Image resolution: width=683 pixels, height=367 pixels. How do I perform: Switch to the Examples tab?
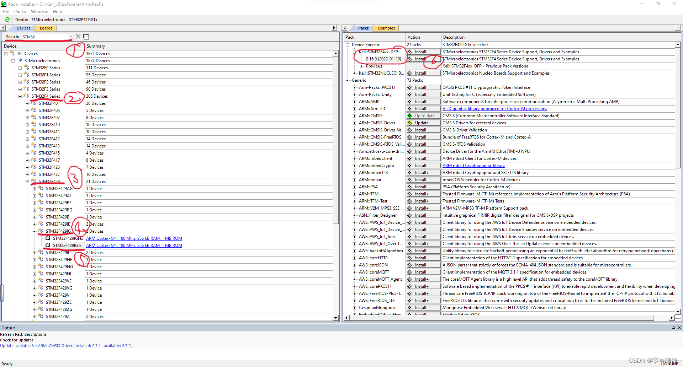(386, 28)
